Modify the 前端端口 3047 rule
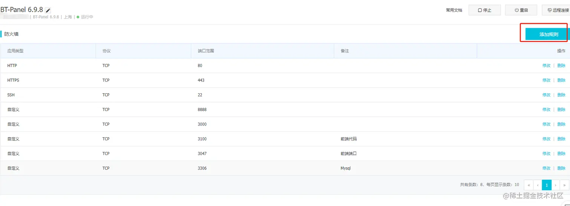 click(546, 153)
